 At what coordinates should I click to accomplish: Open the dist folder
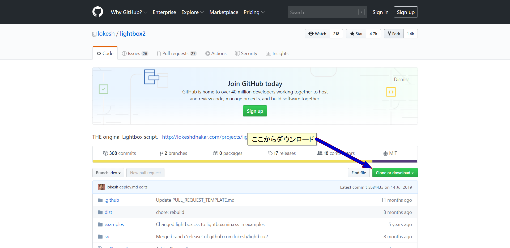point(108,212)
